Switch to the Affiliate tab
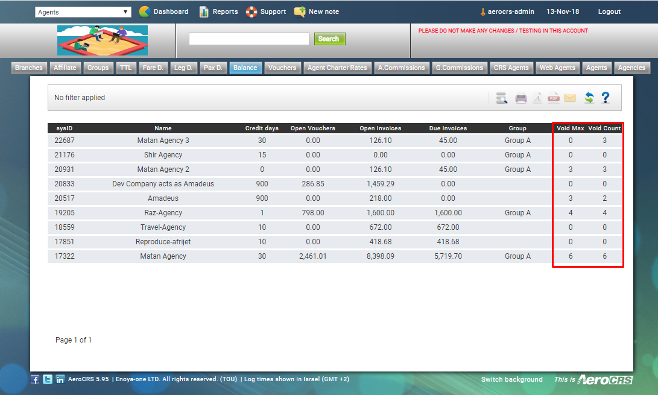Image resolution: width=658 pixels, height=395 pixels. (x=65, y=68)
